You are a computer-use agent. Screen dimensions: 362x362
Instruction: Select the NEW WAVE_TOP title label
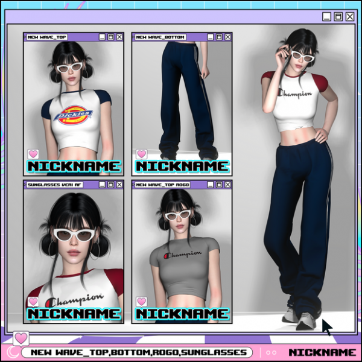coord(47,37)
